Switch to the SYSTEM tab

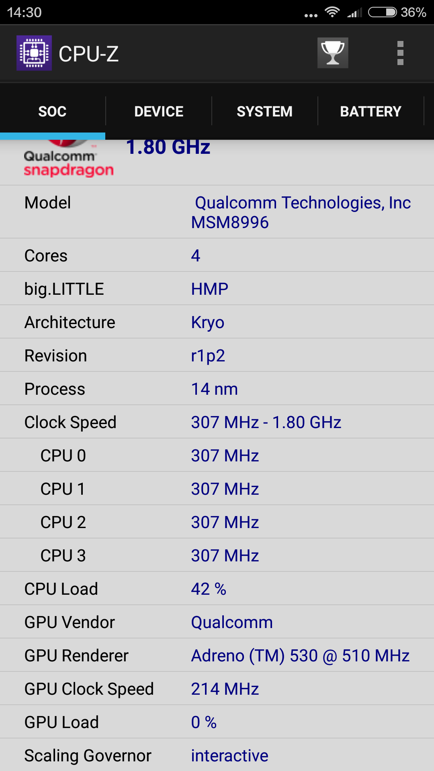pyautogui.click(x=265, y=111)
